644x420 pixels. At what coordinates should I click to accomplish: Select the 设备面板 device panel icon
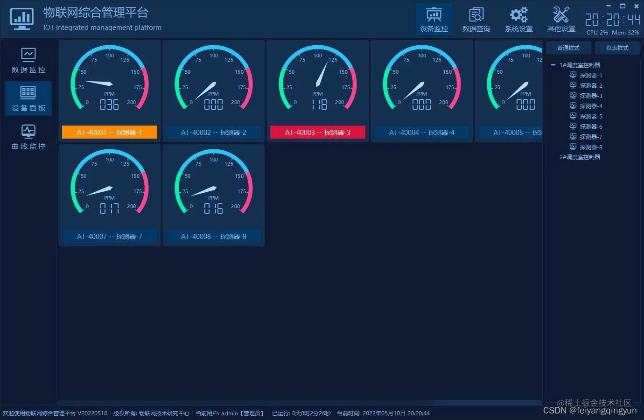click(28, 98)
